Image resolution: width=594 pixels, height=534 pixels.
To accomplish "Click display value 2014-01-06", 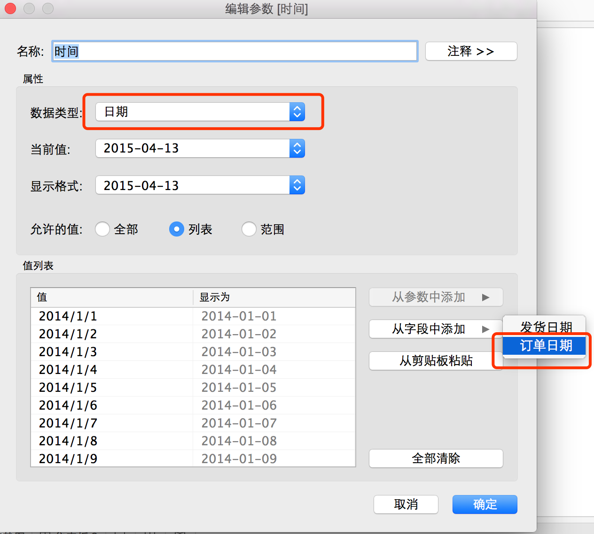I will (239, 405).
